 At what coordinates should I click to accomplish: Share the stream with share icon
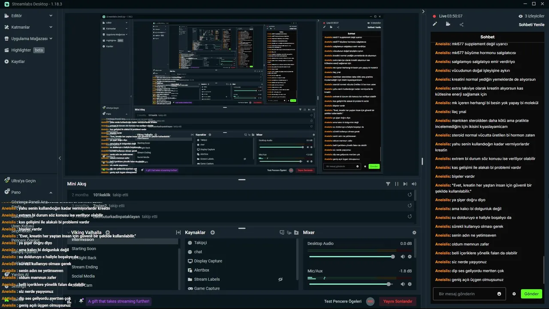point(462,24)
